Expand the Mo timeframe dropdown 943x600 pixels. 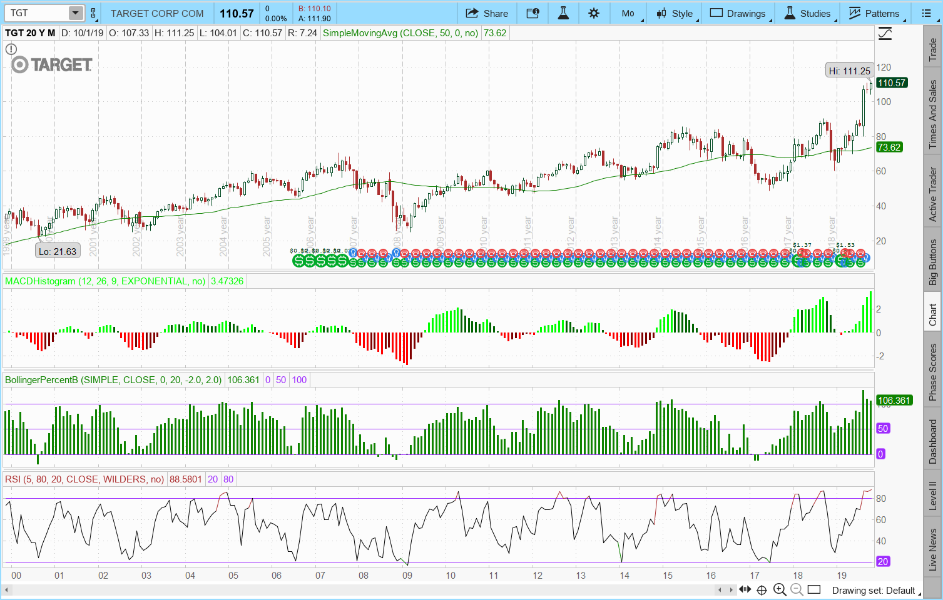point(629,13)
